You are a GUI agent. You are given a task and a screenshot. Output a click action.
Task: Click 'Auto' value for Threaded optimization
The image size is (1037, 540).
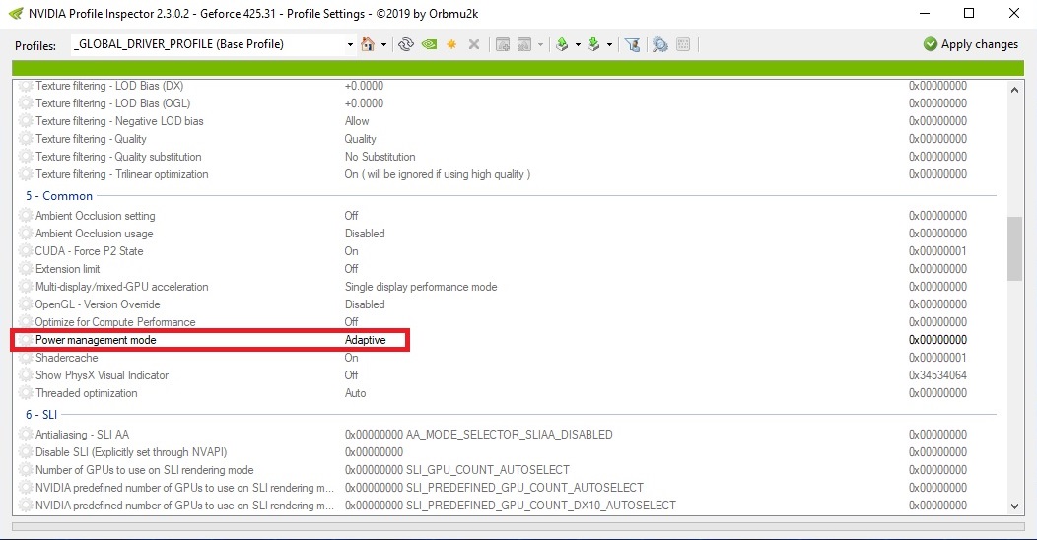click(355, 393)
